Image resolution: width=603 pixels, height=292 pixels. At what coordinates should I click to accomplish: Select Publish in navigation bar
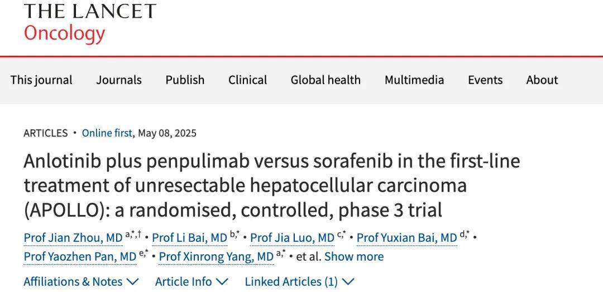coord(185,80)
